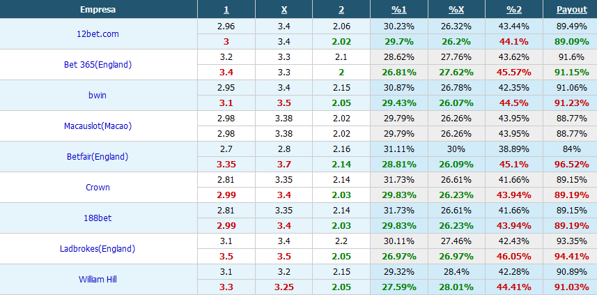This screenshot has height=295, width=597.
Task: Sort by the %X column header
Action: click(x=456, y=10)
